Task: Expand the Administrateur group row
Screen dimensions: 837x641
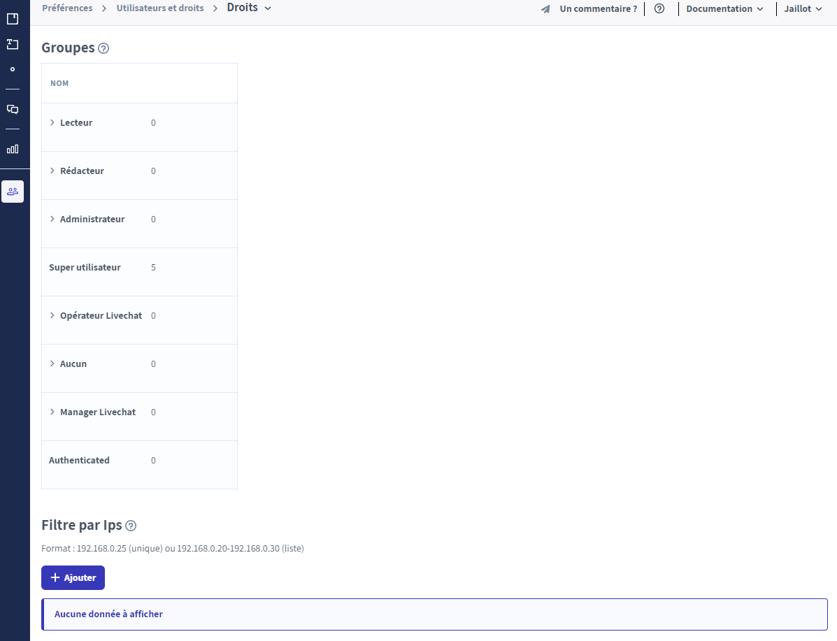Action: tap(52, 219)
